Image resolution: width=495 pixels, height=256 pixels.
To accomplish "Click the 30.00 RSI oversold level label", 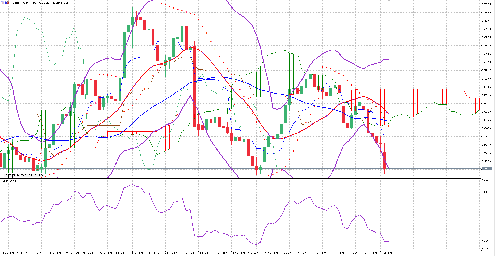I will click(485, 241).
